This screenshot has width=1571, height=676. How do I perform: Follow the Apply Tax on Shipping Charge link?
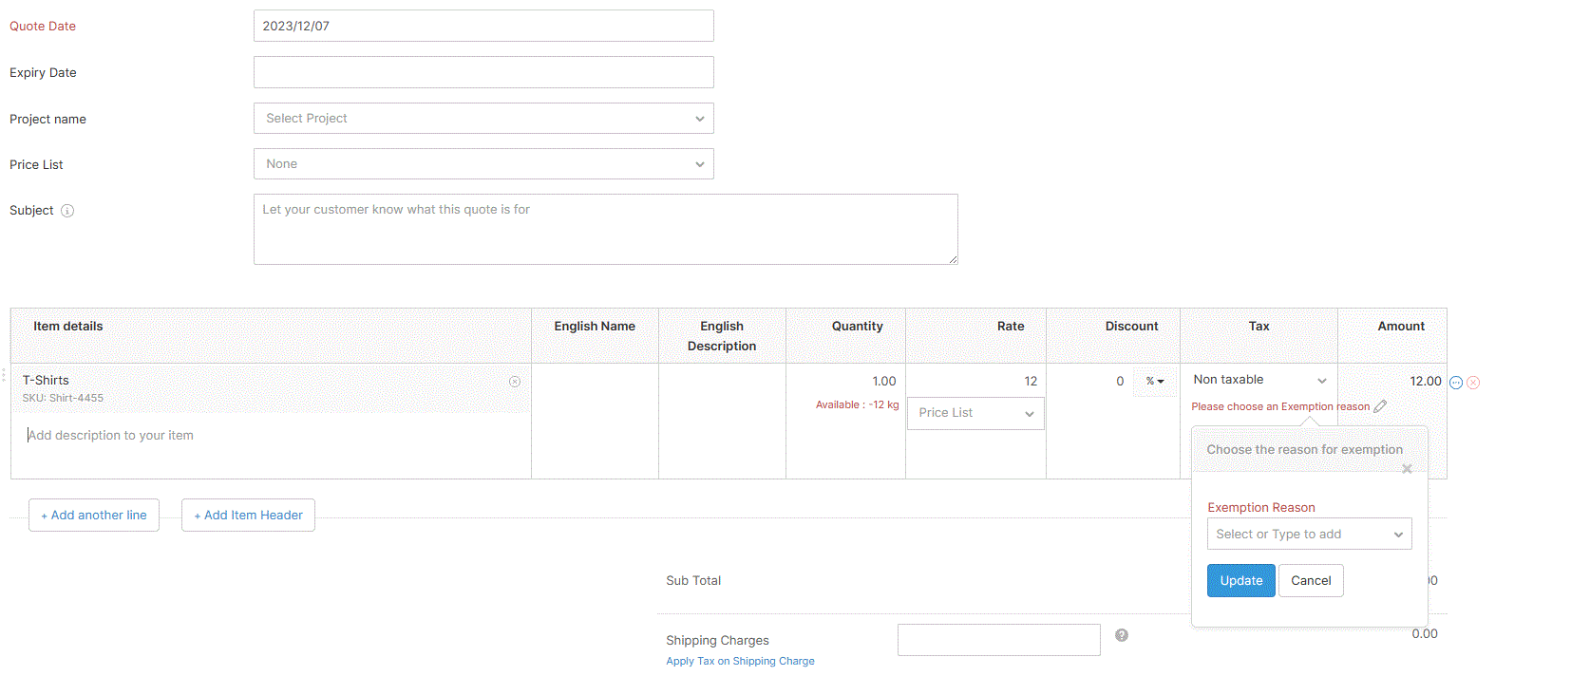pos(740,661)
